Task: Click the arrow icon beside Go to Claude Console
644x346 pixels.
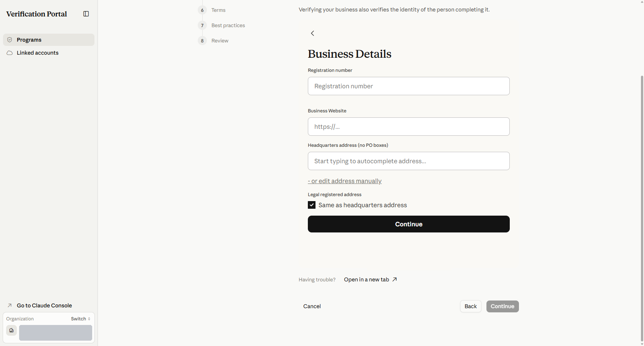Action: [10, 305]
